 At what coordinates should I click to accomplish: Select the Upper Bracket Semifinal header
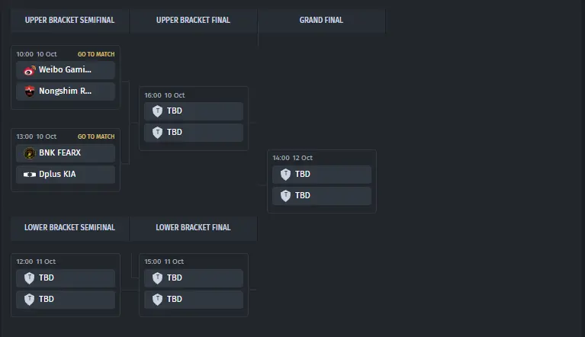coord(70,21)
